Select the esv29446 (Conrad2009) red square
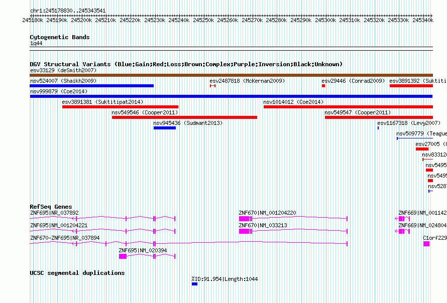The image size is (447, 303). 323,86
